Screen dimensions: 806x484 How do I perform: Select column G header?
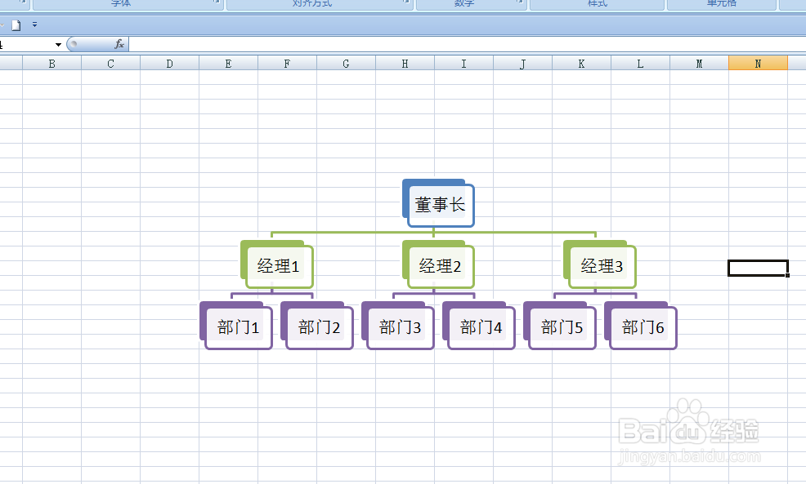pyautogui.click(x=346, y=64)
